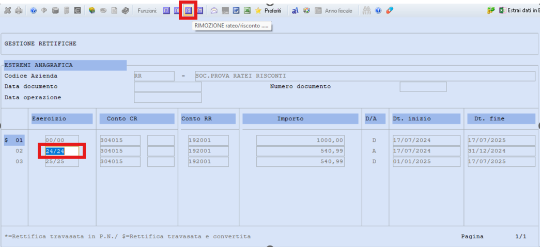Export to Word using the W icon
Viewport: 540px width, 247px height.
pyautogui.click(x=236, y=11)
